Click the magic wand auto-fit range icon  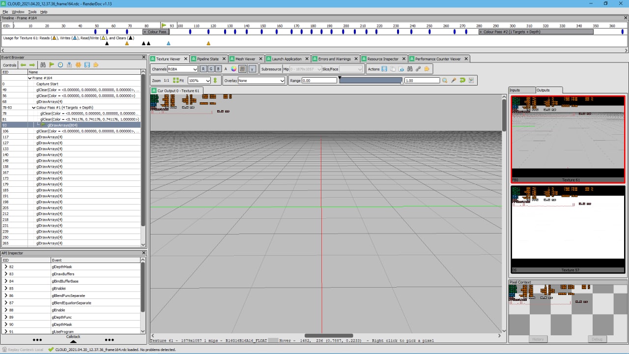click(454, 80)
